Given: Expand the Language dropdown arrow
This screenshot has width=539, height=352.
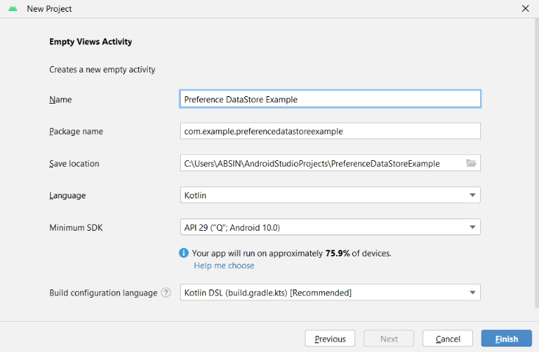Looking at the screenshot, I should pos(472,195).
